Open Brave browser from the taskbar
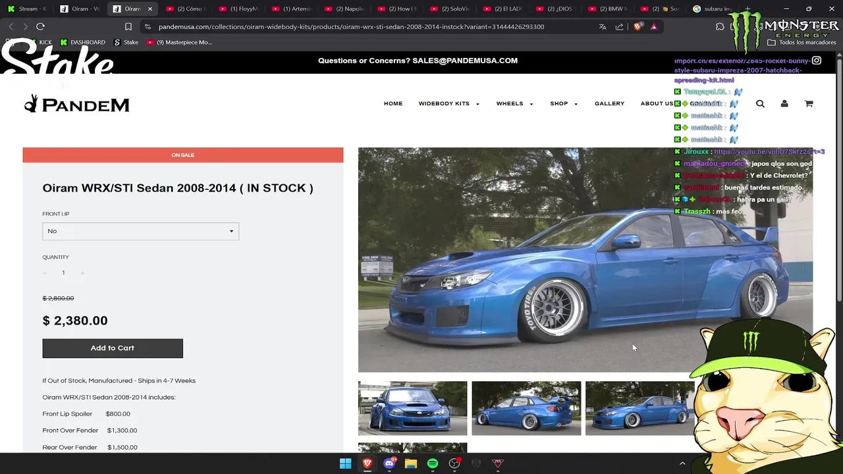 pyautogui.click(x=367, y=463)
